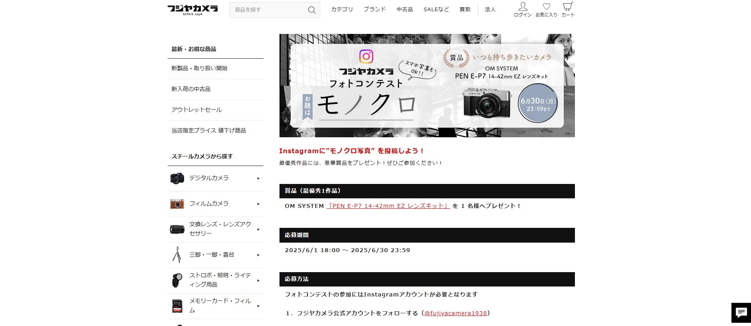Open the 中古品 menu
Image resolution: width=751 pixels, height=326 pixels.
(x=404, y=9)
